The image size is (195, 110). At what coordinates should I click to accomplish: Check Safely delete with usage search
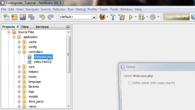point(130,83)
